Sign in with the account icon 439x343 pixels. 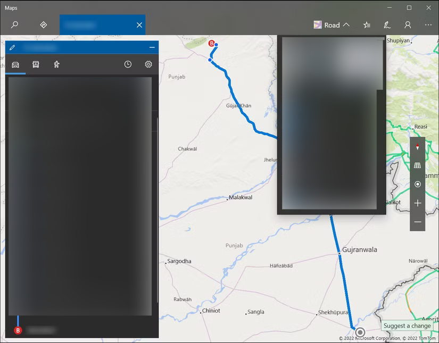(x=407, y=24)
